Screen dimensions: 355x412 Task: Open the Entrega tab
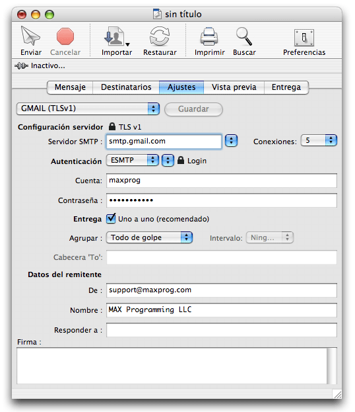[286, 87]
